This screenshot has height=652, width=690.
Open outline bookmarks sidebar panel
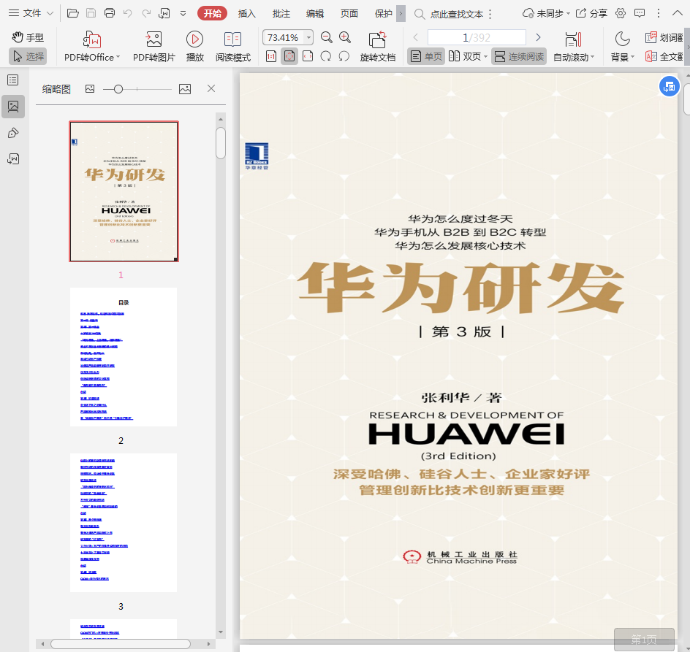point(13,80)
